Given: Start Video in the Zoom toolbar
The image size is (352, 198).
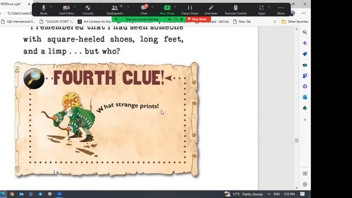Looking at the screenshot, I should pyautogui.click(x=66, y=10).
